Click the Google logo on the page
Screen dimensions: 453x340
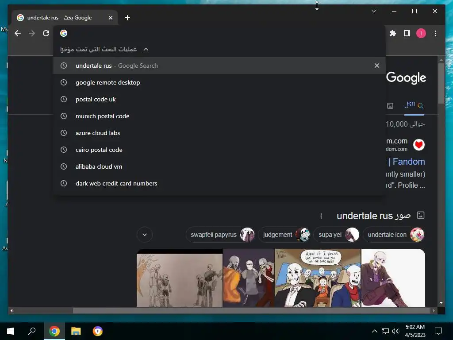(x=406, y=77)
